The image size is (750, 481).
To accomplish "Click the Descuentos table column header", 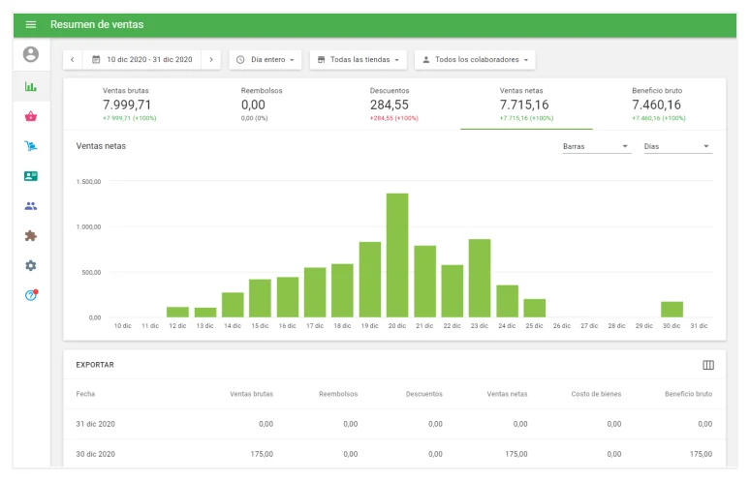I will 423,394.
